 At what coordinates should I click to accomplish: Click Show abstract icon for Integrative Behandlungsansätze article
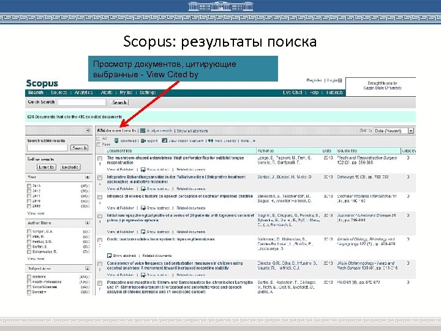pos(143,189)
